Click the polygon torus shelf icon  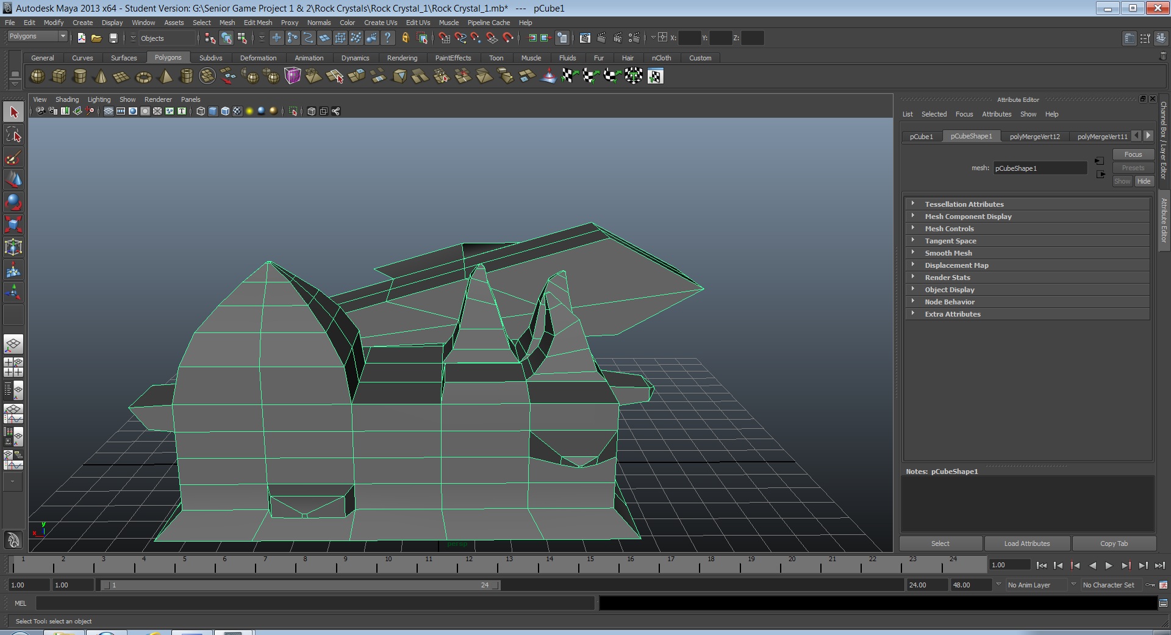143,76
